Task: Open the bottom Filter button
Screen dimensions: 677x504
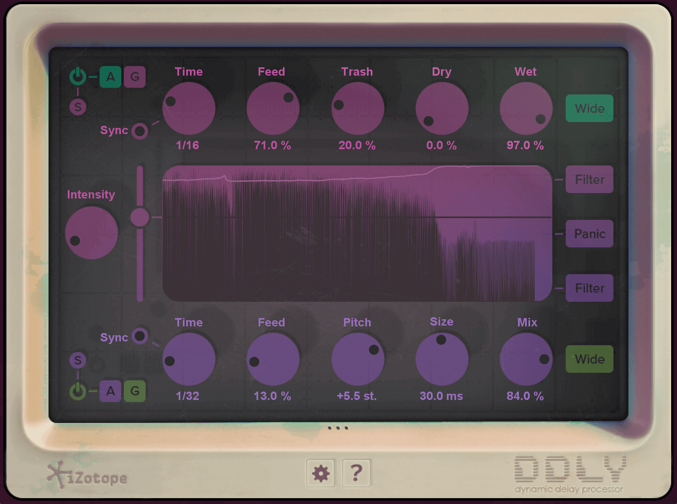Action: click(x=590, y=288)
